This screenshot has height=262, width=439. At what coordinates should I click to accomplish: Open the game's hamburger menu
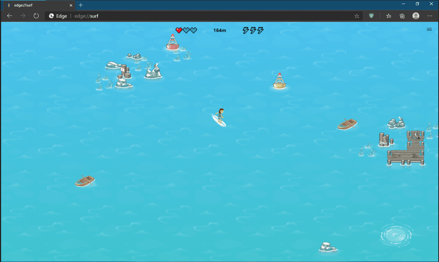point(429,30)
